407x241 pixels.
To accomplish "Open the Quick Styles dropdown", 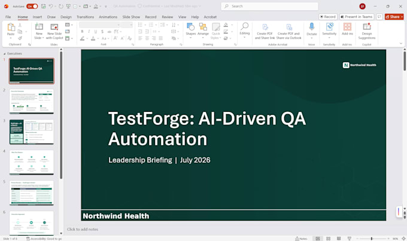I will tap(215, 30).
